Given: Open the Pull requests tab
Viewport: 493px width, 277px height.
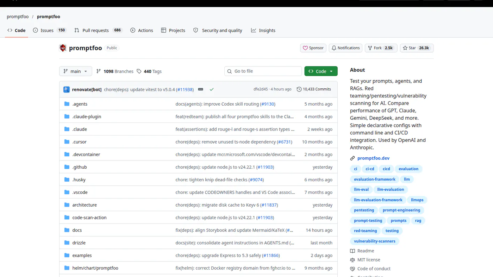Looking at the screenshot, I should pyautogui.click(x=98, y=30).
